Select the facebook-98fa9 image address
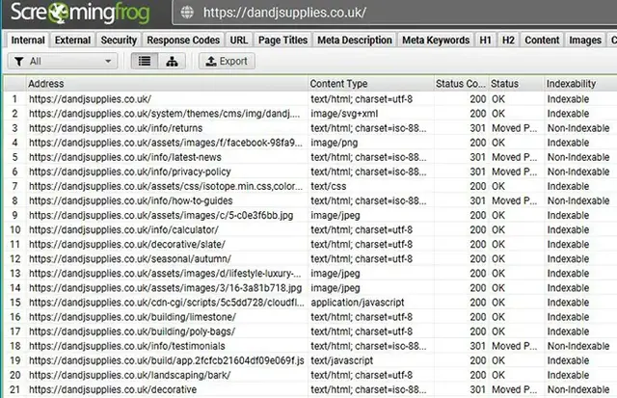Screen dimensions: 617x398 click(x=165, y=143)
